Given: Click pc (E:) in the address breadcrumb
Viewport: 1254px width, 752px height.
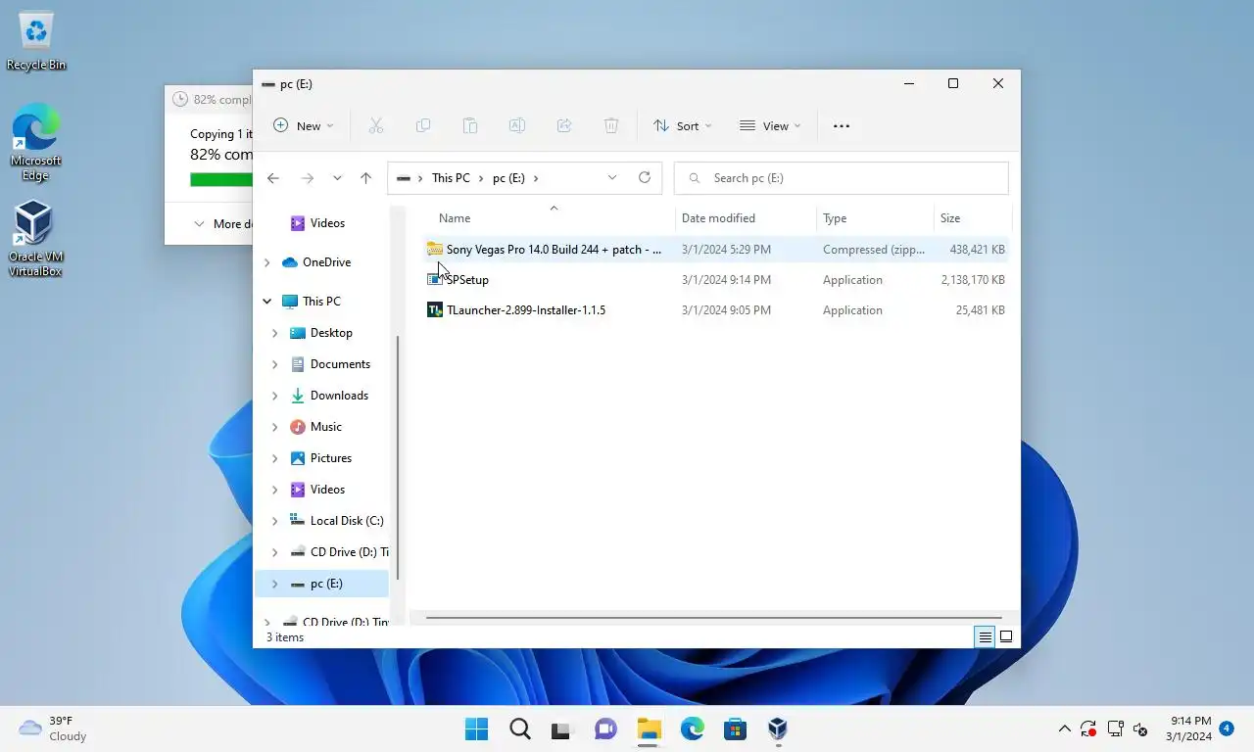Looking at the screenshot, I should [x=508, y=177].
